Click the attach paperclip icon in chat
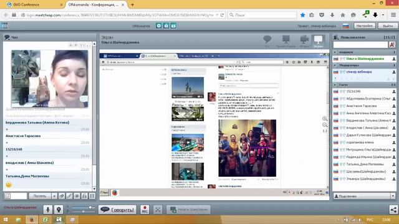This screenshot has width=399, height=224. click(x=62, y=196)
